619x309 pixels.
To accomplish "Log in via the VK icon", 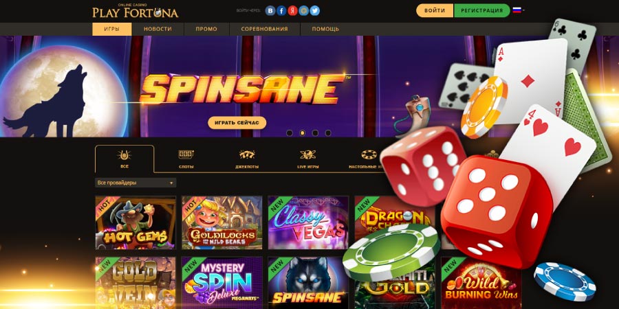I will click(x=270, y=10).
